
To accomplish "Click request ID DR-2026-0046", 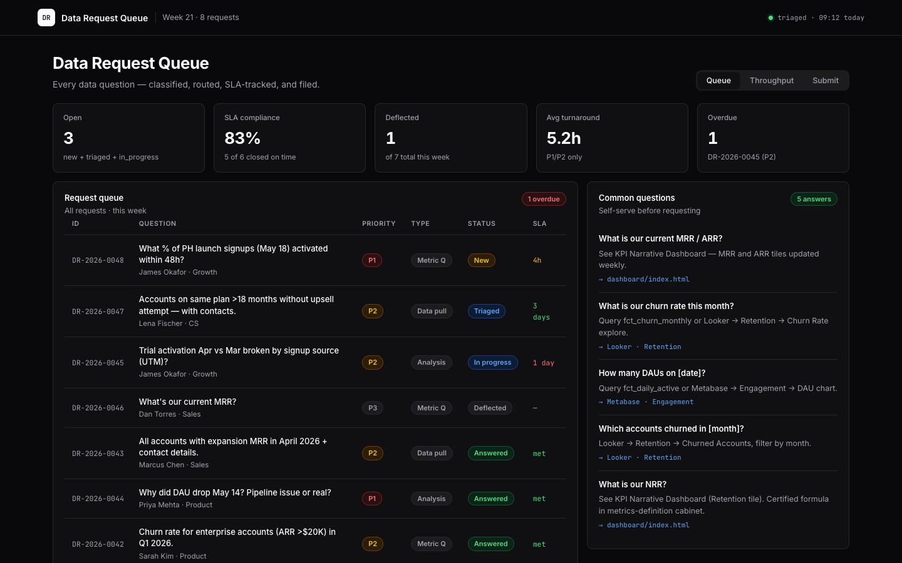I will pyautogui.click(x=98, y=408).
